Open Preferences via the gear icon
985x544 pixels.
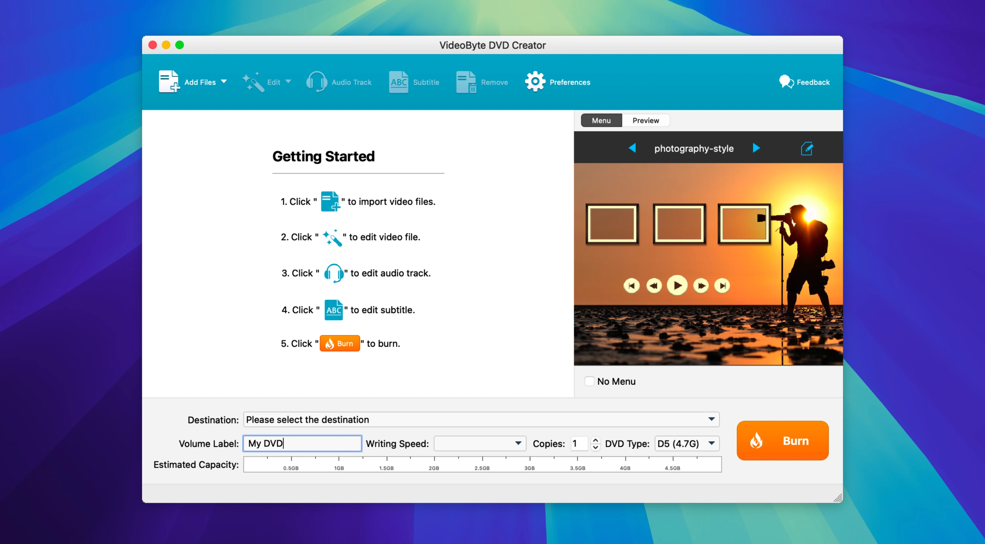[x=535, y=81]
